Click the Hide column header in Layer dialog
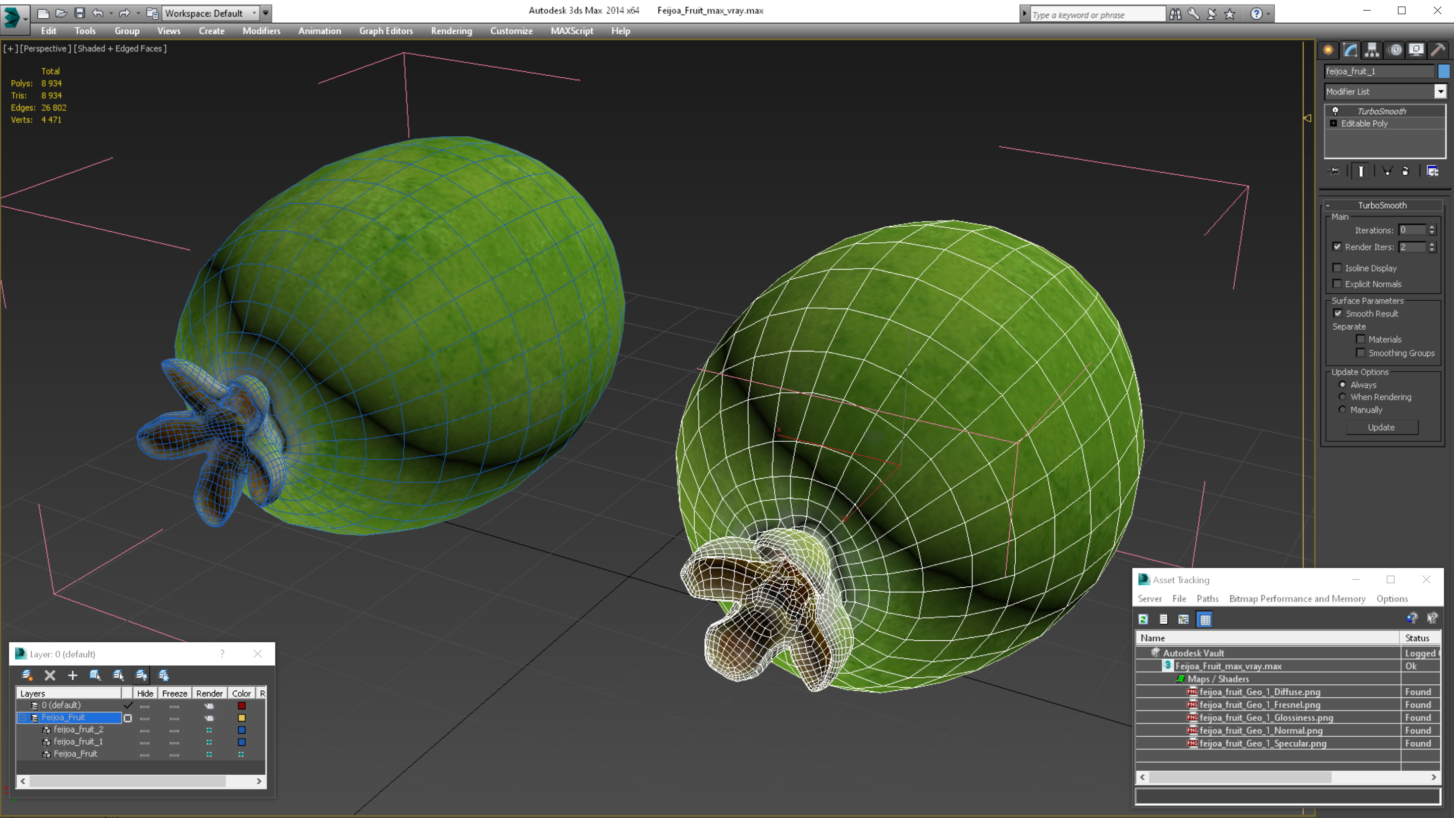 [145, 693]
